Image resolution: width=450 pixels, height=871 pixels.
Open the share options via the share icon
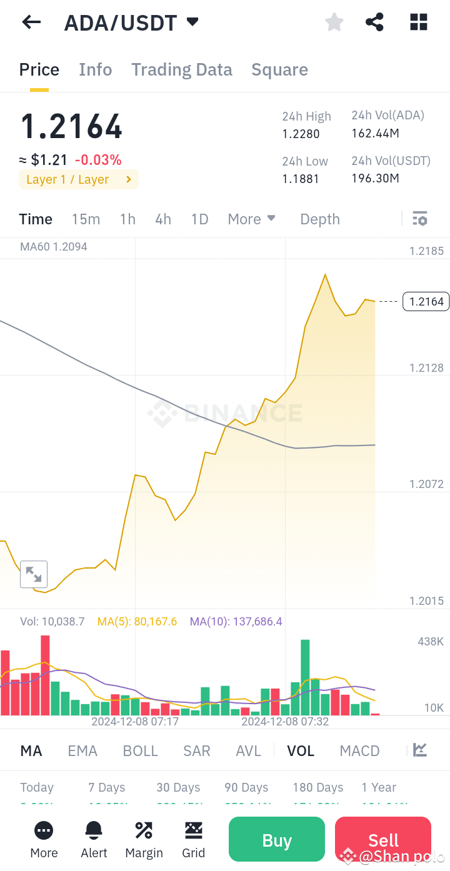pyautogui.click(x=374, y=22)
